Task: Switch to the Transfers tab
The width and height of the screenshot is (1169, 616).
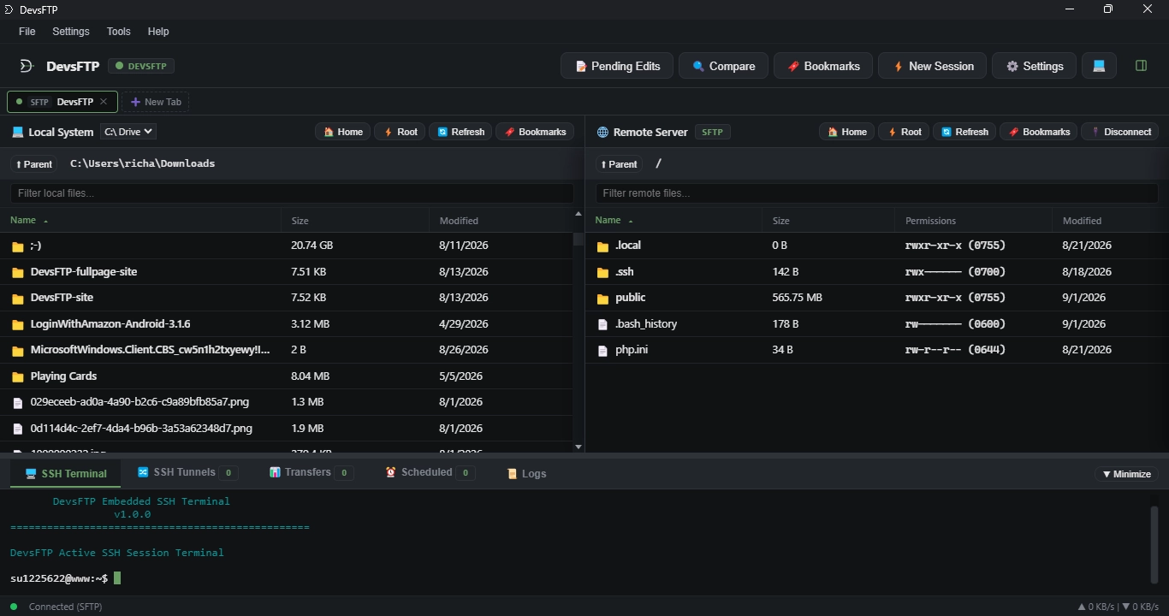Action: pyautogui.click(x=311, y=472)
